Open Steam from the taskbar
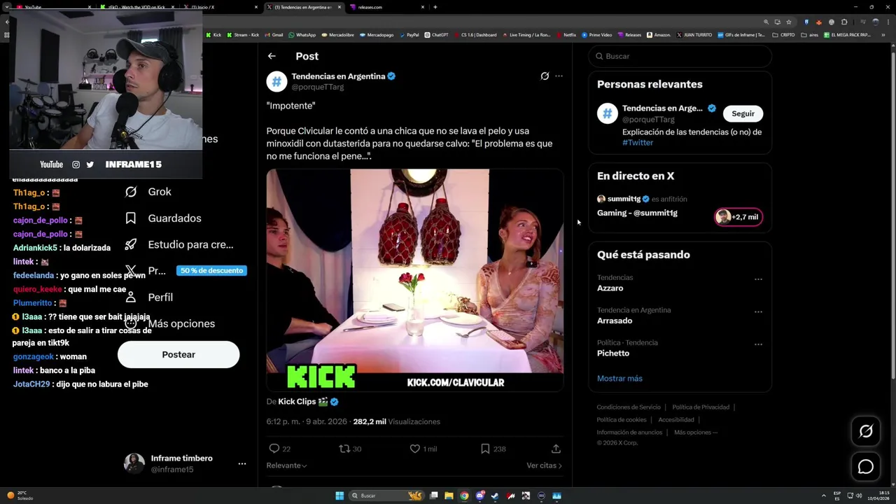 pyautogui.click(x=495, y=496)
